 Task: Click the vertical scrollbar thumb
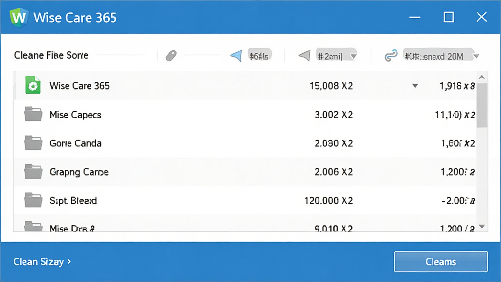pos(482,106)
